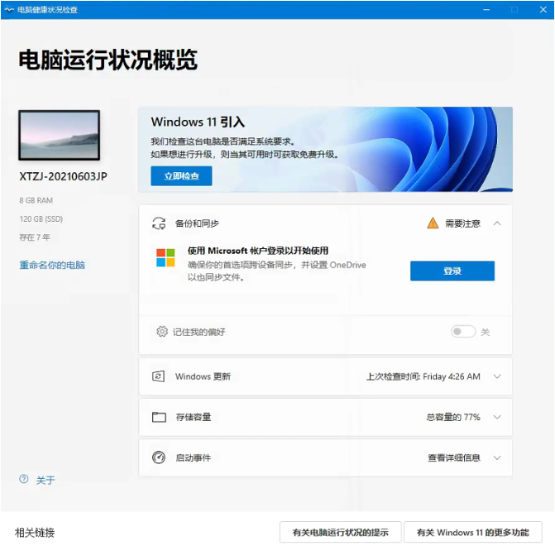Click the orange warning triangle icon
Viewport: 555px width, 546px height.
(433, 223)
